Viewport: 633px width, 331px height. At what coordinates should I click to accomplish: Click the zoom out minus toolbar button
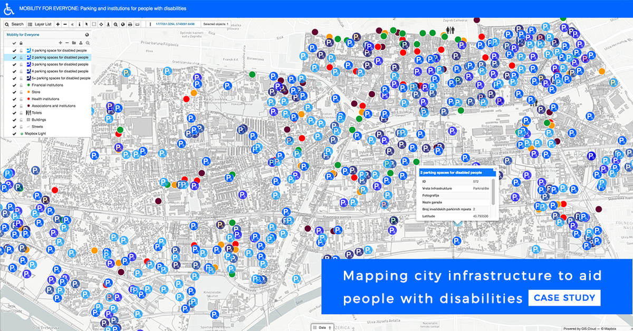[x=64, y=24]
